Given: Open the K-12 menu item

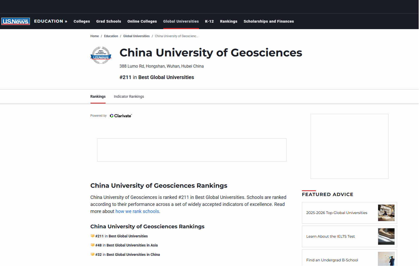Looking at the screenshot, I should (x=209, y=21).
